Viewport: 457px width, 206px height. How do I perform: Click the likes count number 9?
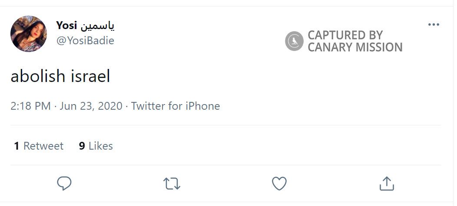82,146
